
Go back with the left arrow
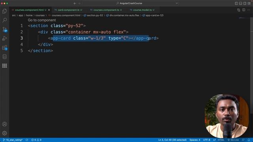(x=75, y=4)
